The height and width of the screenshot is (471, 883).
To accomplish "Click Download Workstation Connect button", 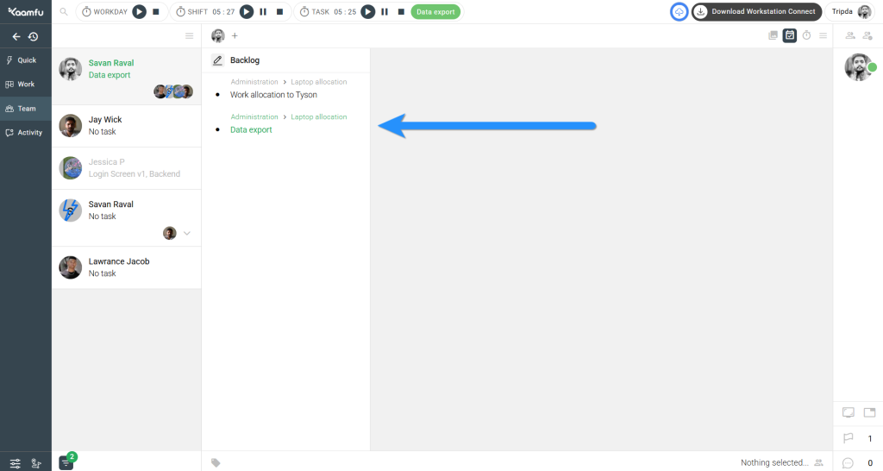I will click(755, 12).
